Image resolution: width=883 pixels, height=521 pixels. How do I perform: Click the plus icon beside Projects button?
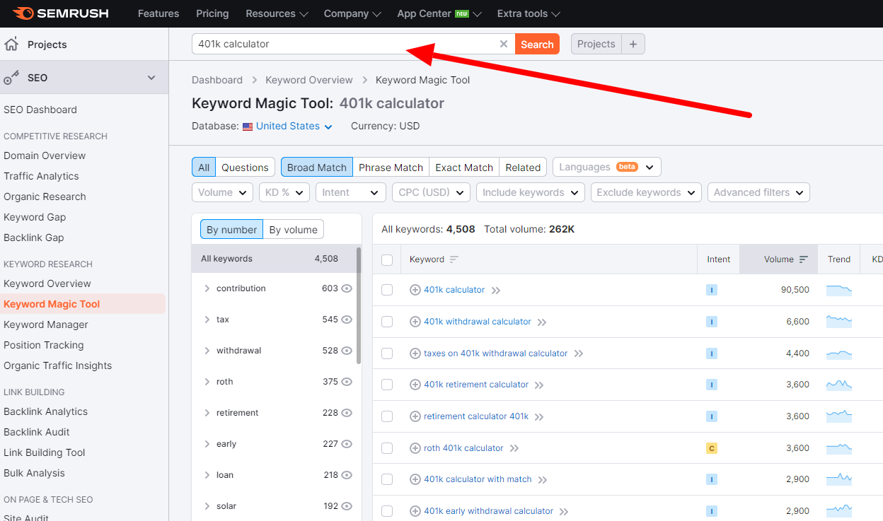pyautogui.click(x=633, y=44)
